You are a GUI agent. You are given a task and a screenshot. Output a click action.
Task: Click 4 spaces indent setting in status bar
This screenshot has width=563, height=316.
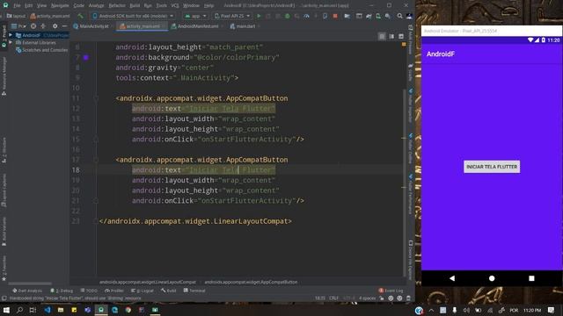click(x=367, y=298)
